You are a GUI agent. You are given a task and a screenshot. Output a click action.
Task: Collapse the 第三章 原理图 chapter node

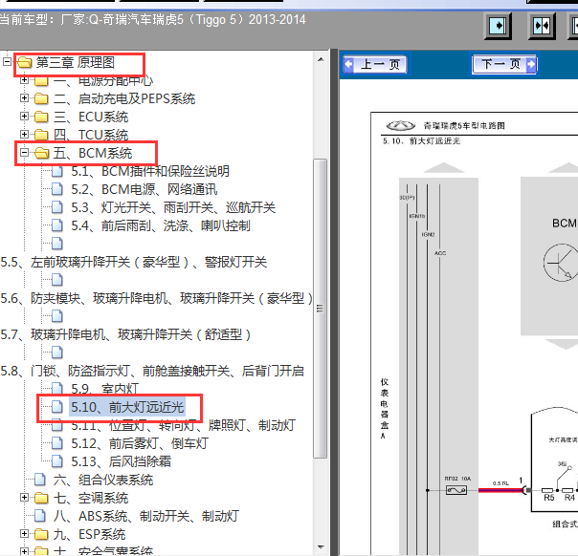pyautogui.click(x=7, y=61)
